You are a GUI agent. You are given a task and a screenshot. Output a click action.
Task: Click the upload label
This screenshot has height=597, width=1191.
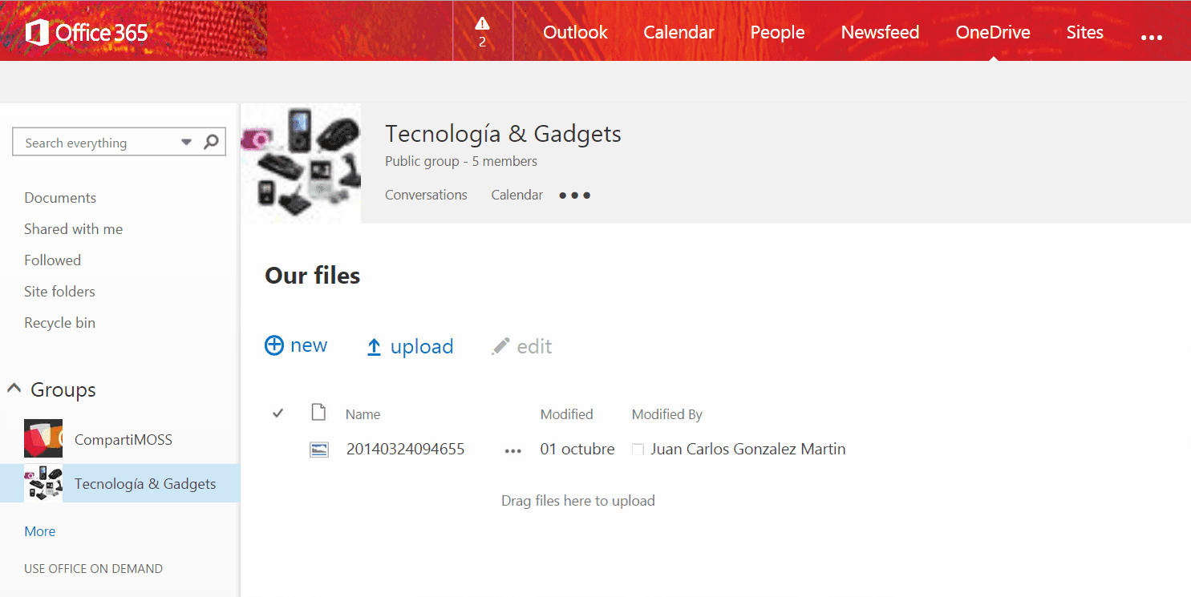click(422, 346)
